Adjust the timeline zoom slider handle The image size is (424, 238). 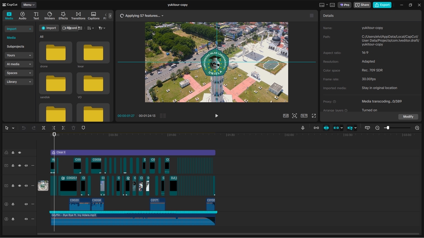388,128
